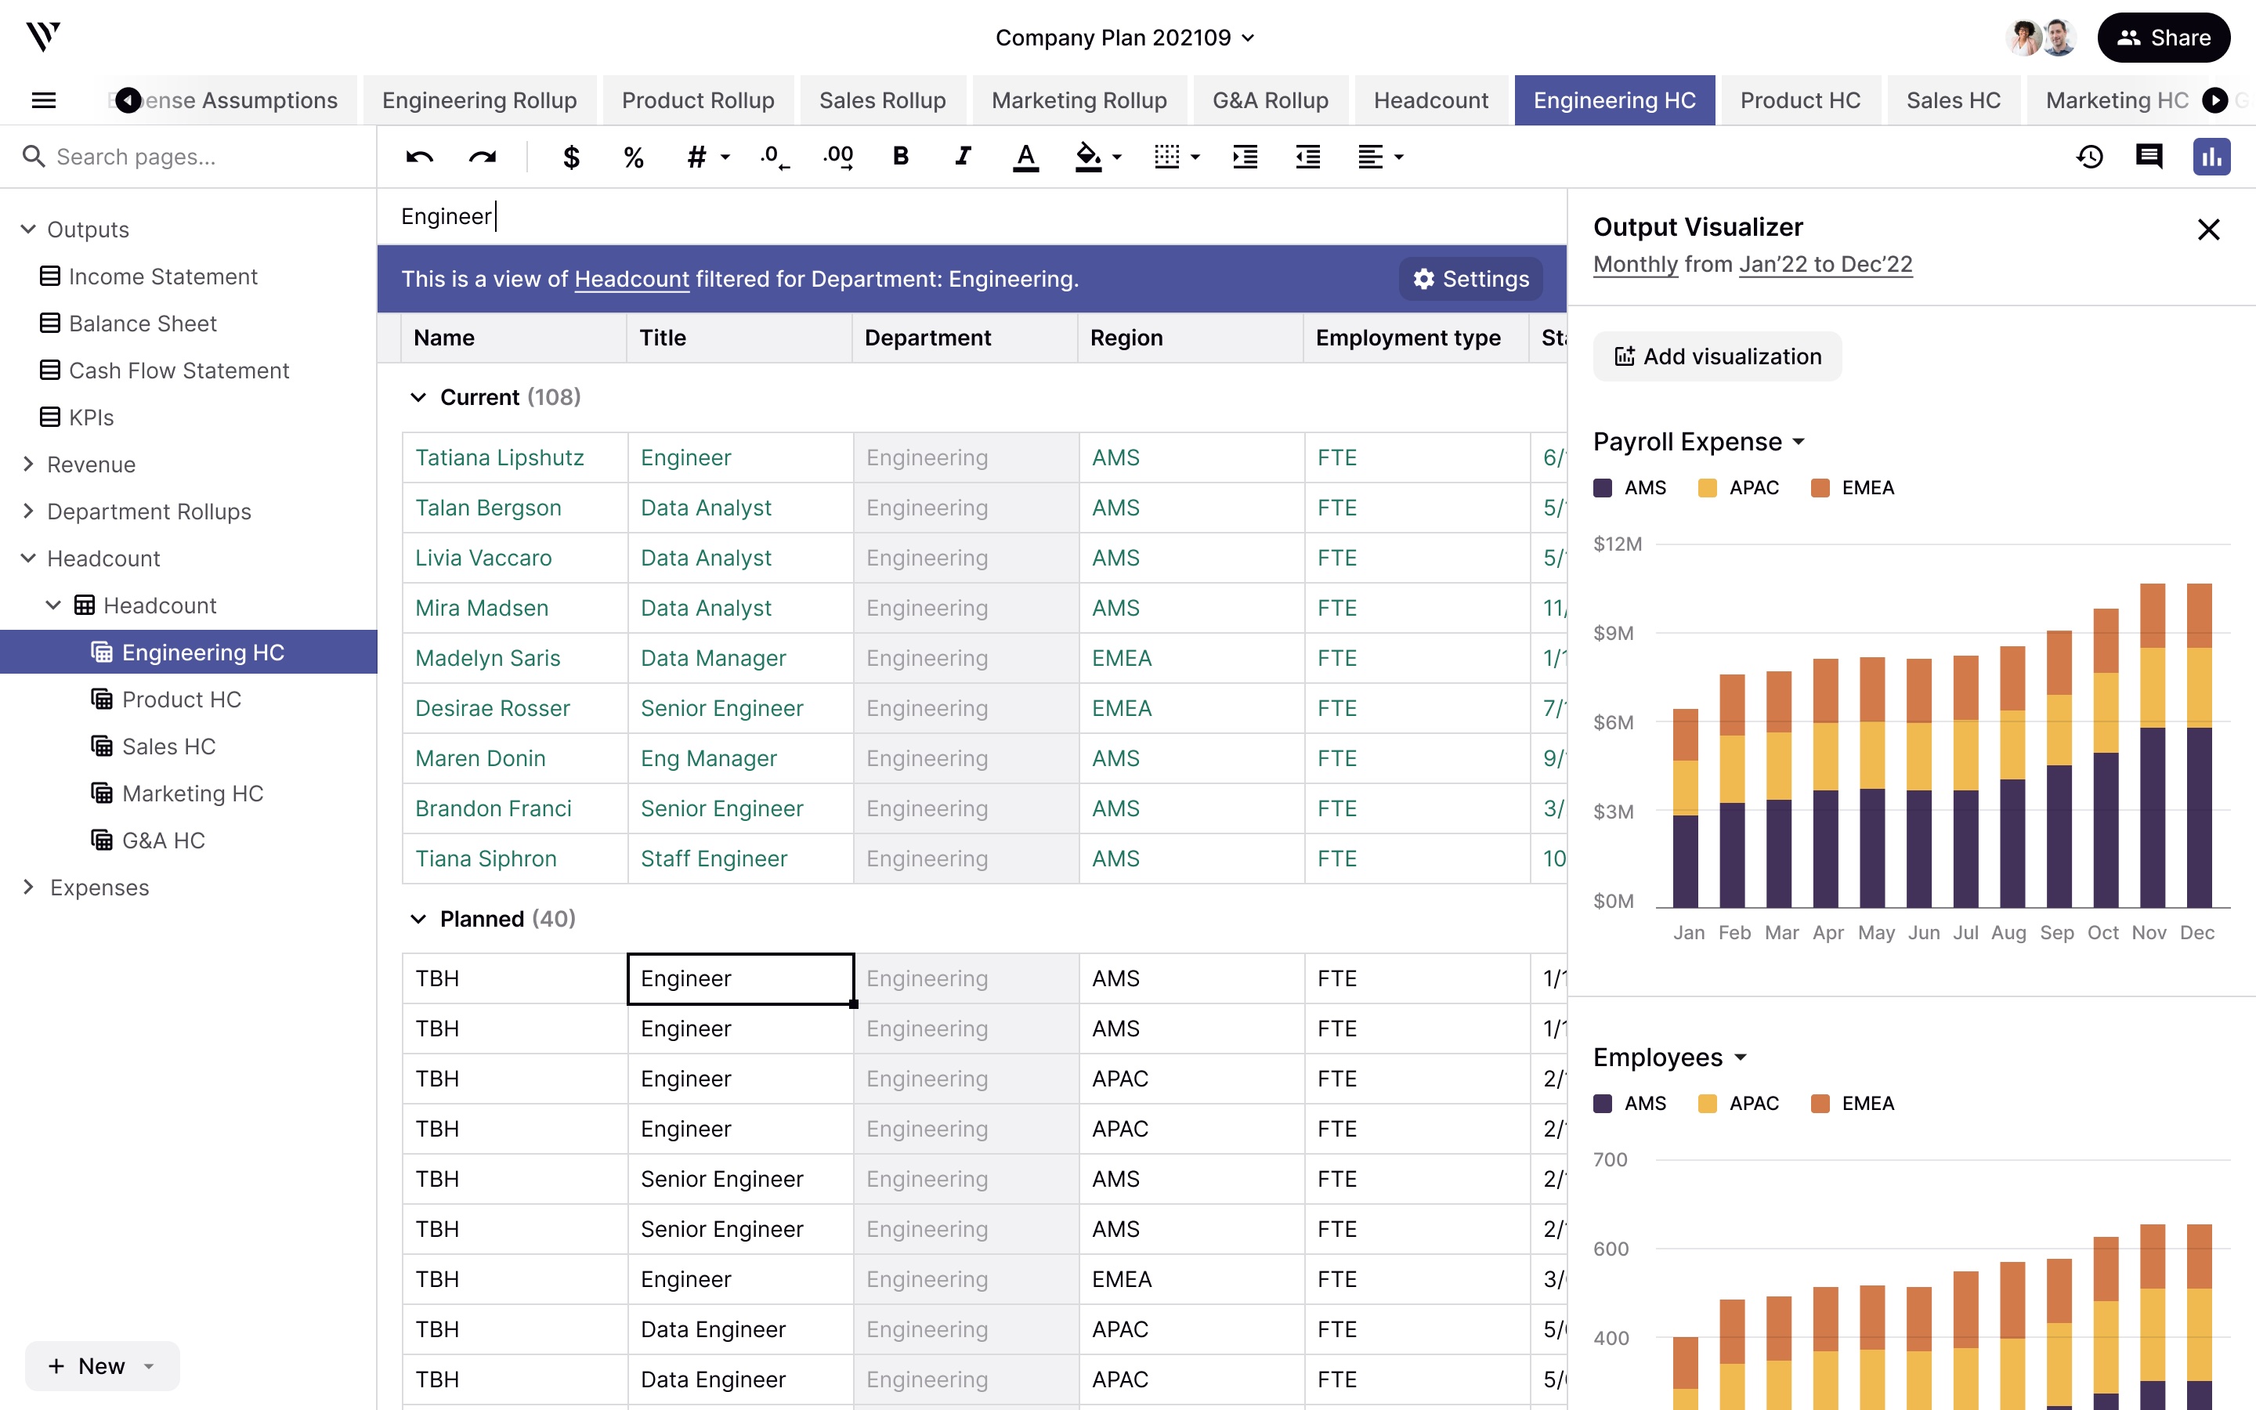The height and width of the screenshot is (1410, 2256).
Task: Open the comments panel icon
Action: [x=2149, y=157]
